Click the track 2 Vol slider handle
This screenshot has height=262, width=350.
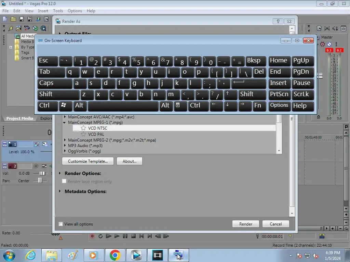click(x=42, y=173)
